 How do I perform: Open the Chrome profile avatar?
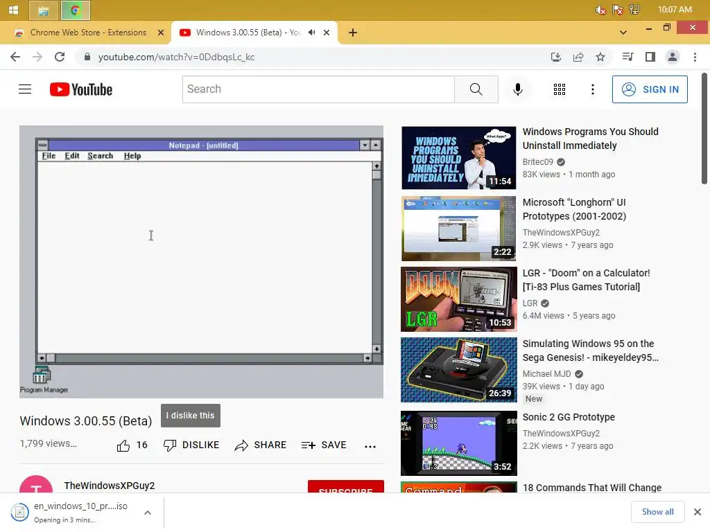(673, 57)
